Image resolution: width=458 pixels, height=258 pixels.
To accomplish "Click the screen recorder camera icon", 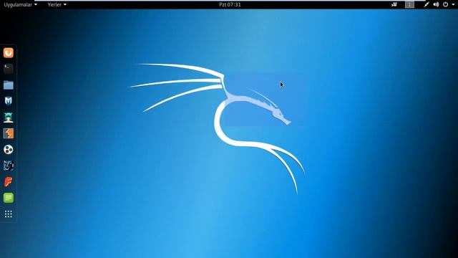I will [x=394, y=4].
